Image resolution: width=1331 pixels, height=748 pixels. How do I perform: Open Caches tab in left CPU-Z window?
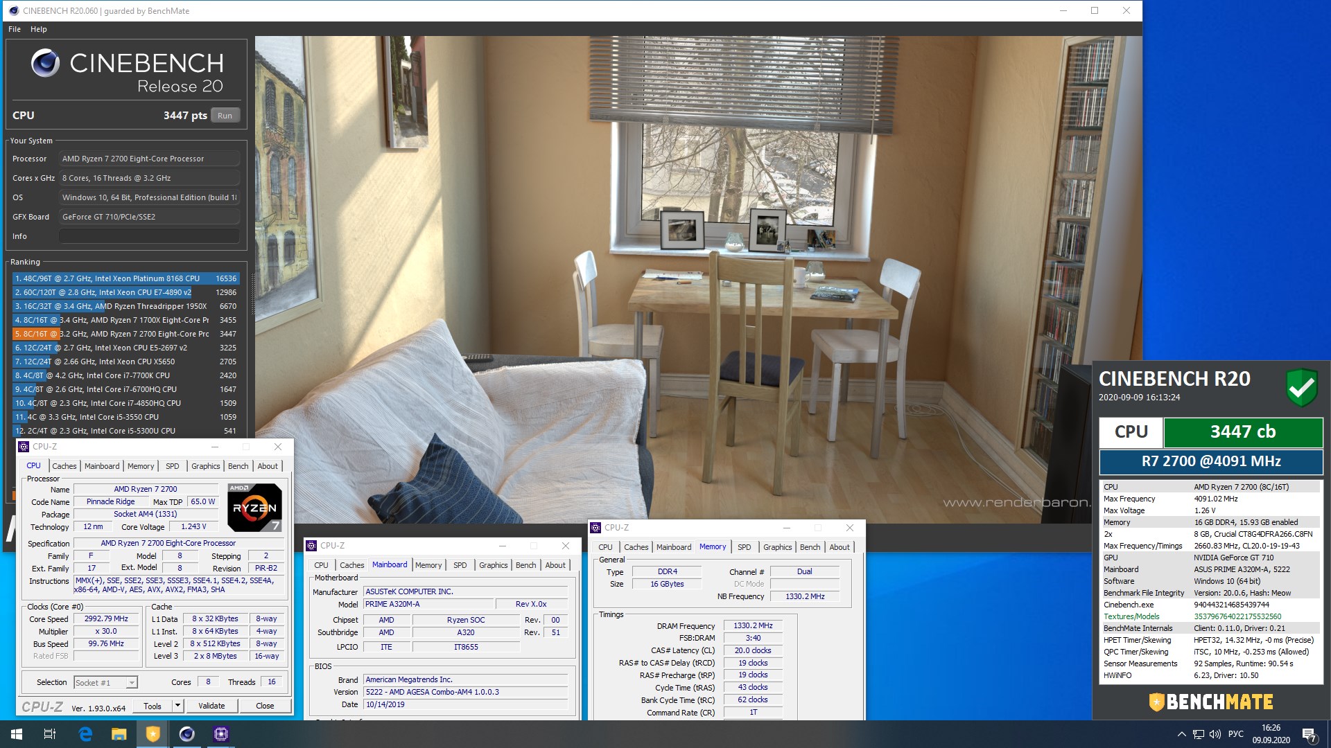coord(64,466)
